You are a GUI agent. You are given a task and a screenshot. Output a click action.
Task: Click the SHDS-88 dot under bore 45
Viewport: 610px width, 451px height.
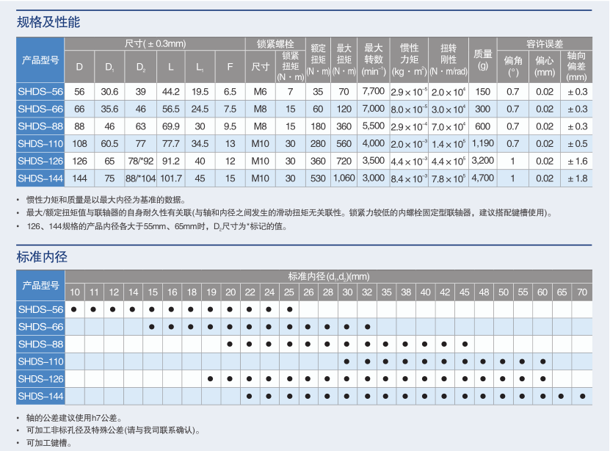click(465, 344)
